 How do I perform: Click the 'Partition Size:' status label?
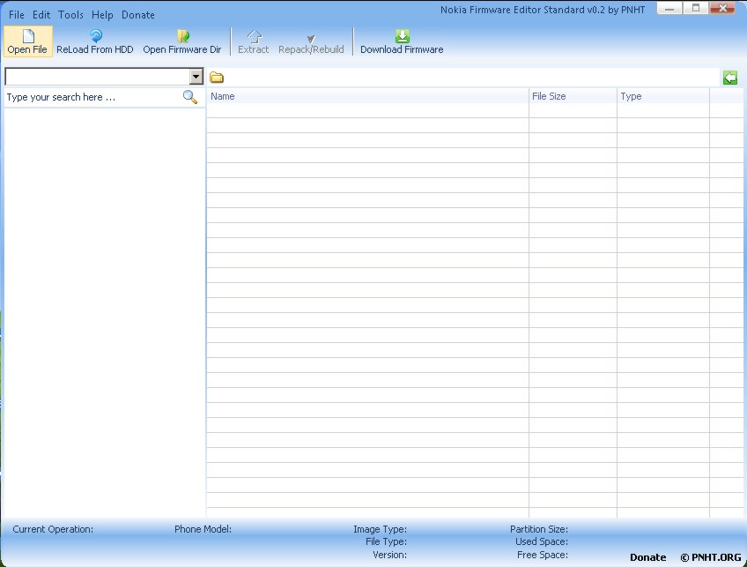tap(539, 529)
